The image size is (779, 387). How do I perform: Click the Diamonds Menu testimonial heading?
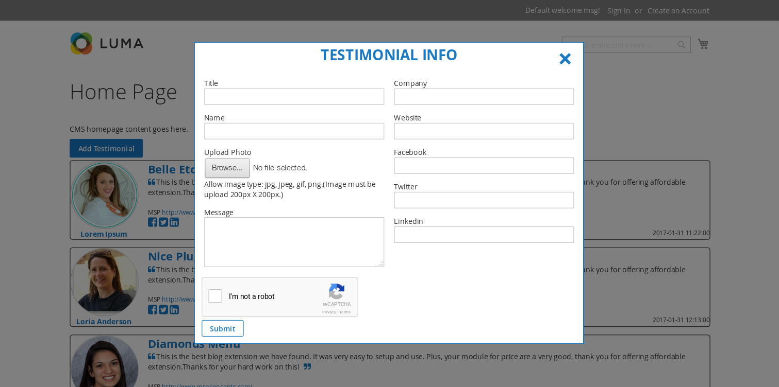point(194,344)
